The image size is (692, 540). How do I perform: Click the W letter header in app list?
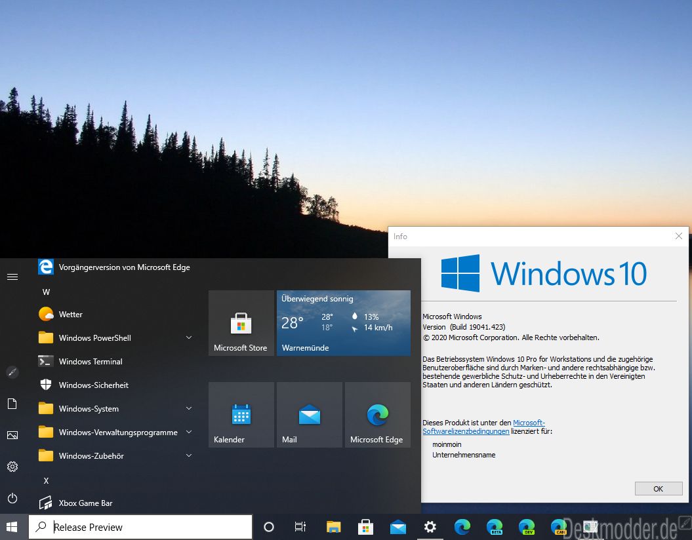[46, 292]
